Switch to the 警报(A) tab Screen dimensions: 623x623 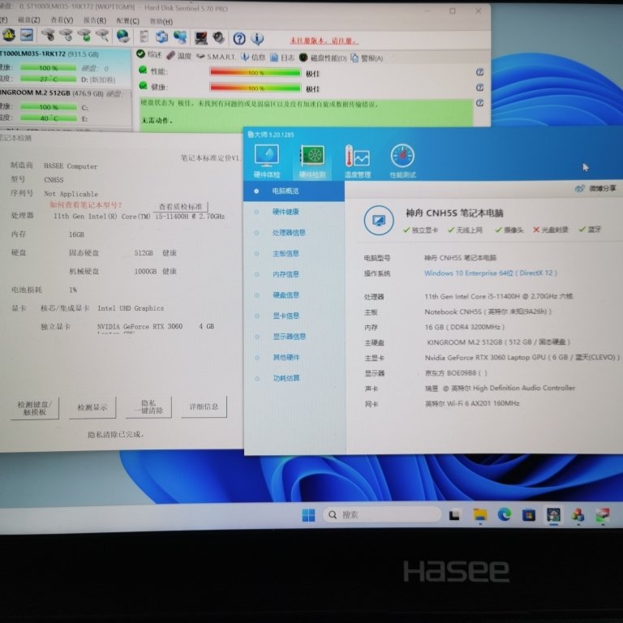coord(367,58)
